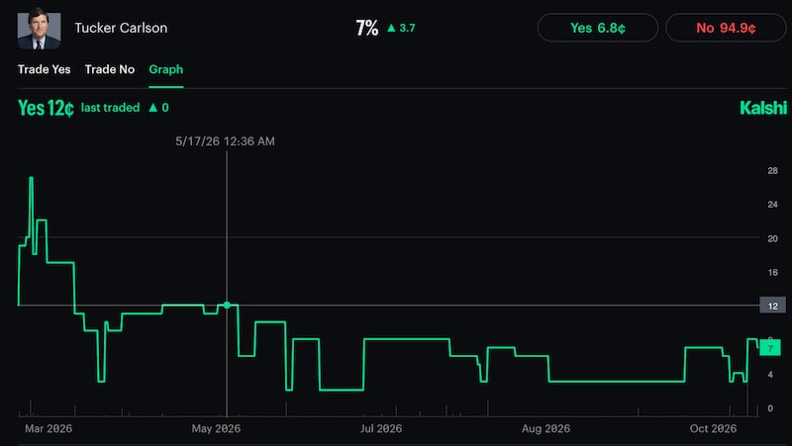Click the gray 12 price marker on axis
792x446 pixels.
pyautogui.click(x=773, y=306)
